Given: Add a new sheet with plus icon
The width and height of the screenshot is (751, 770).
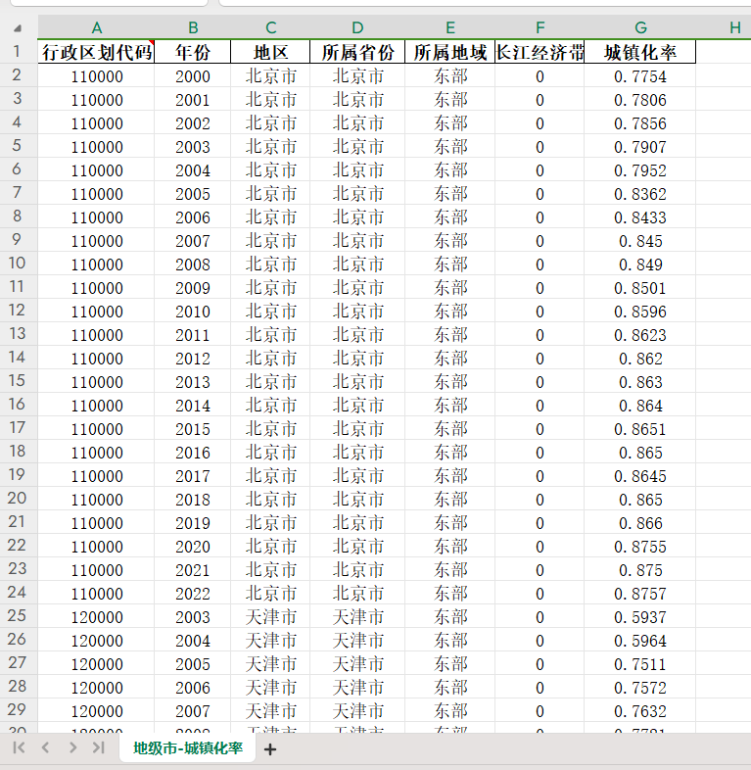Looking at the screenshot, I should click(270, 748).
